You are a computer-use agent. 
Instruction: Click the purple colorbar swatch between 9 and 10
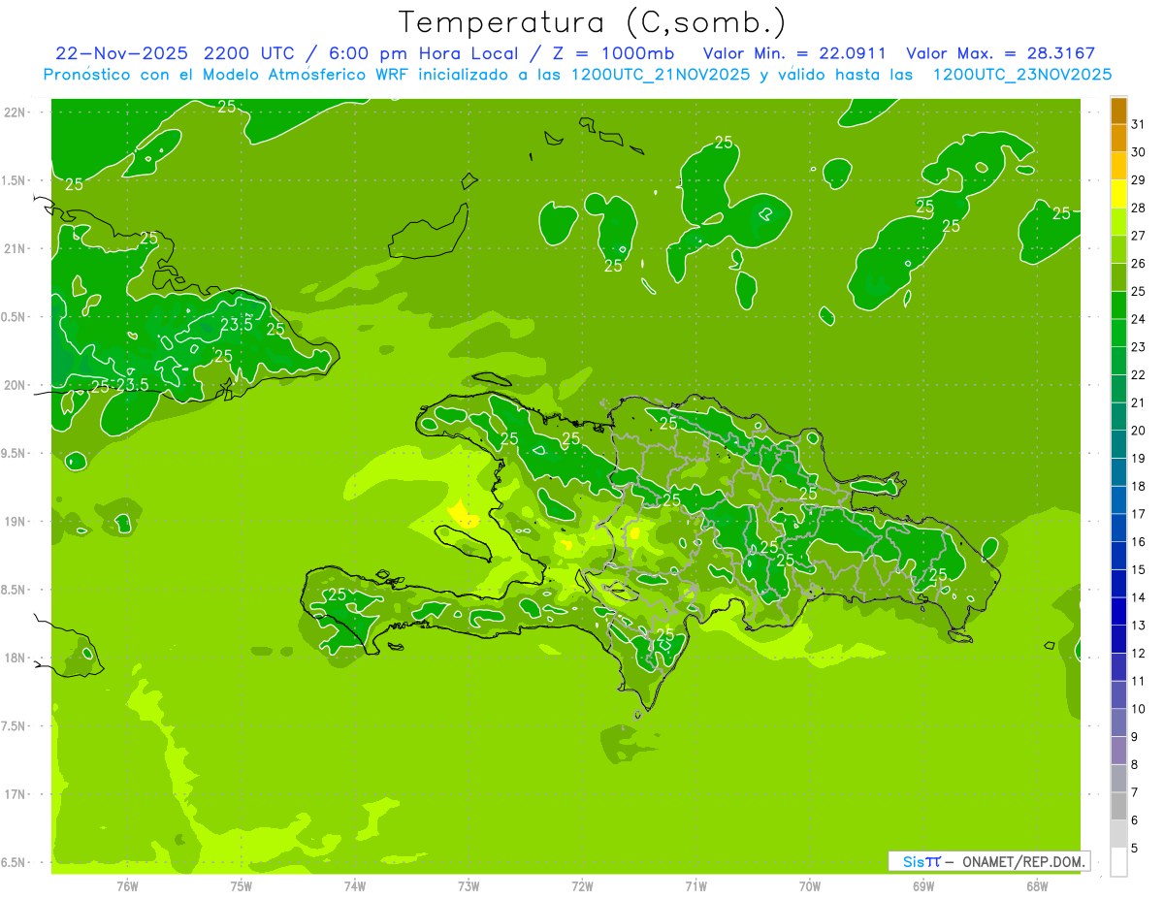point(1118,722)
